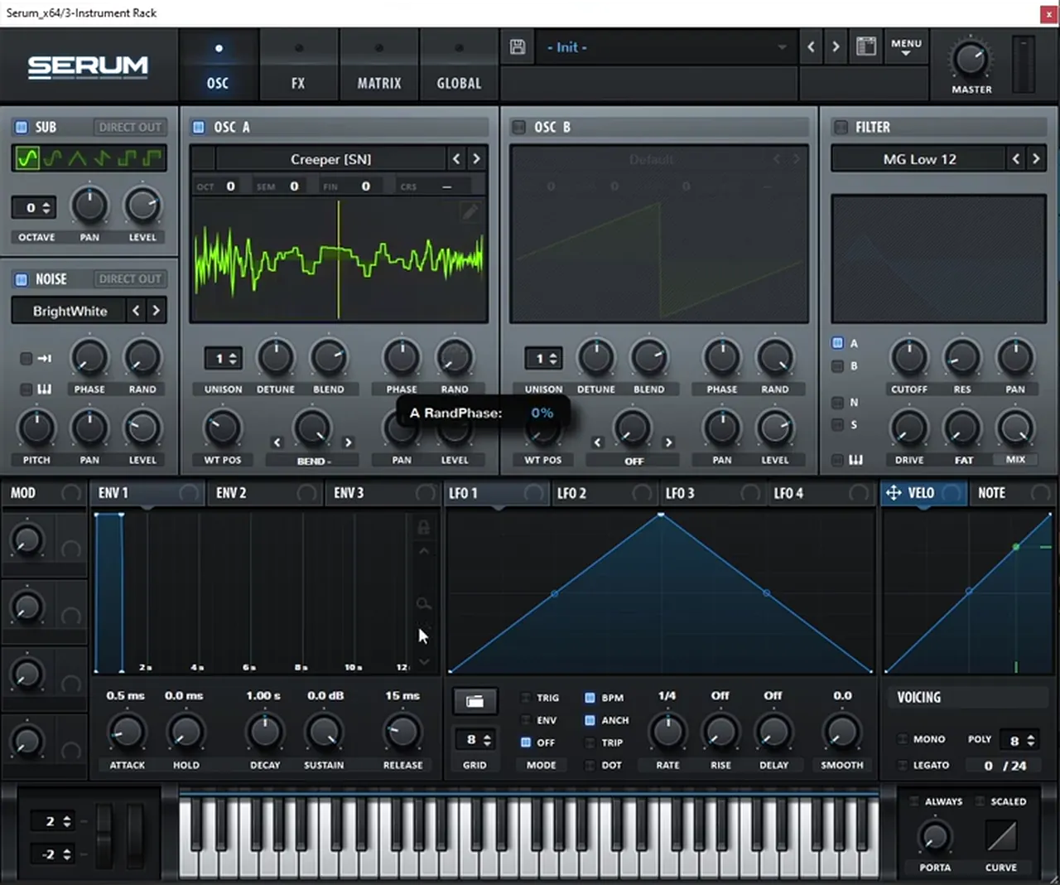1060x885 pixels.
Task: Disable the SUB oscillator
Action: pyautogui.click(x=21, y=127)
